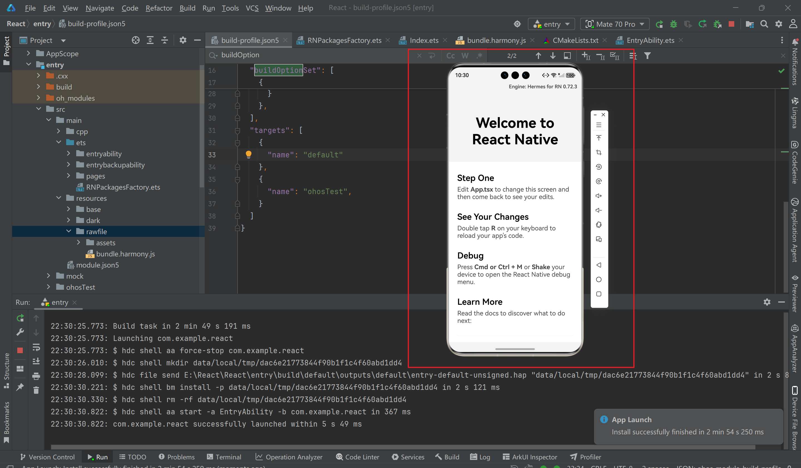The height and width of the screenshot is (468, 801).
Task: Click the lightbulb quick-fix icon on line 33
Action: (248, 154)
